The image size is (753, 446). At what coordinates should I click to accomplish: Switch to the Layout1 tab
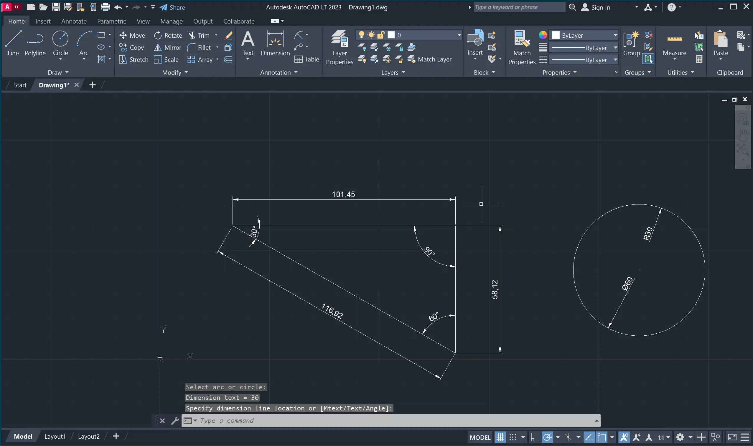click(x=55, y=436)
